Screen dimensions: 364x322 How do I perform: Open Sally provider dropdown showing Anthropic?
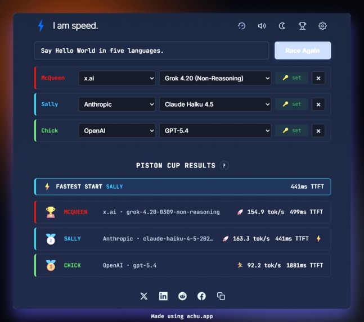point(117,105)
